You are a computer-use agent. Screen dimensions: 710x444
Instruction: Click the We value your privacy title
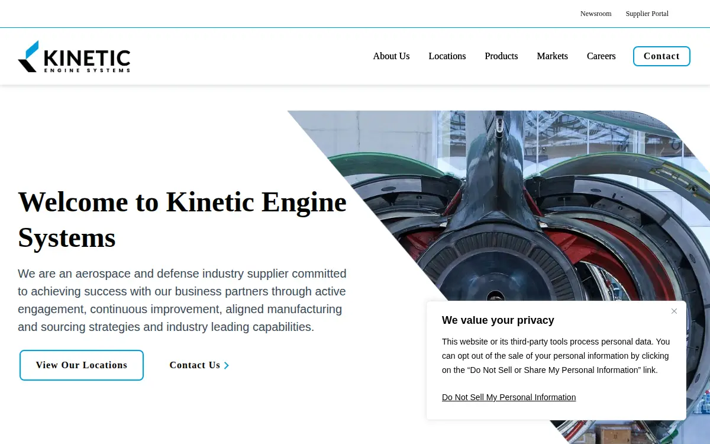click(x=498, y=320)
